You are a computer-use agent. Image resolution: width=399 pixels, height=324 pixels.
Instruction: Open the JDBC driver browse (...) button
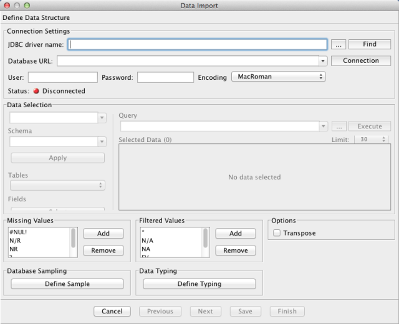point(338,44)
